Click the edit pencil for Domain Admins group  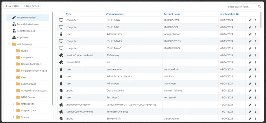point(250,91)
